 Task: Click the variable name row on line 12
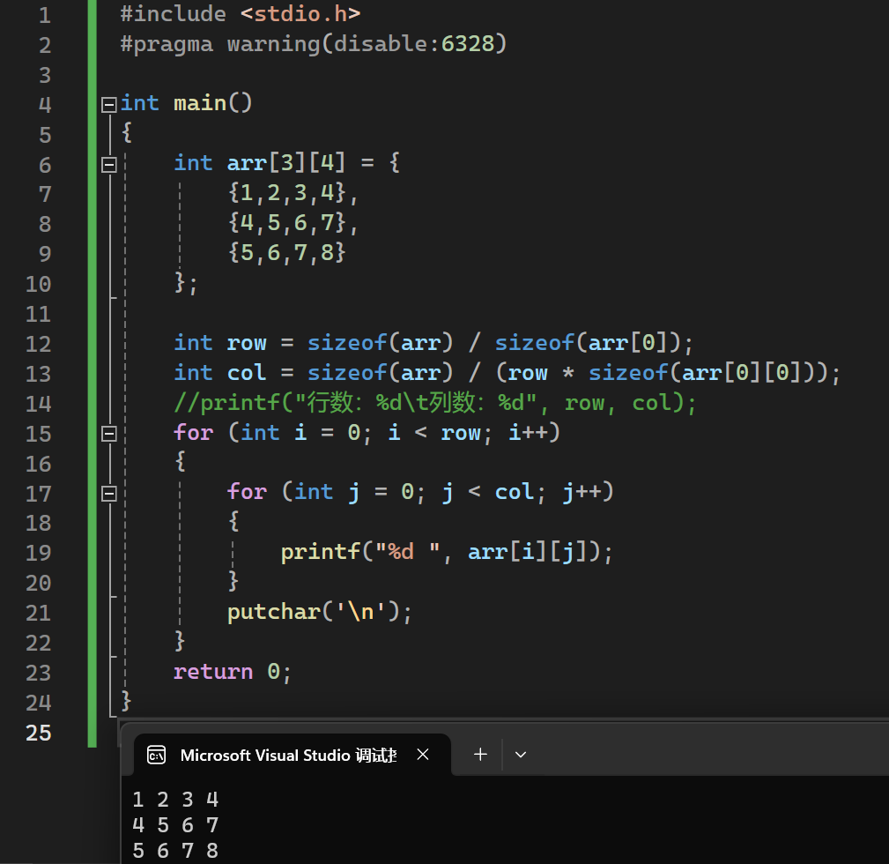point(247,343)
